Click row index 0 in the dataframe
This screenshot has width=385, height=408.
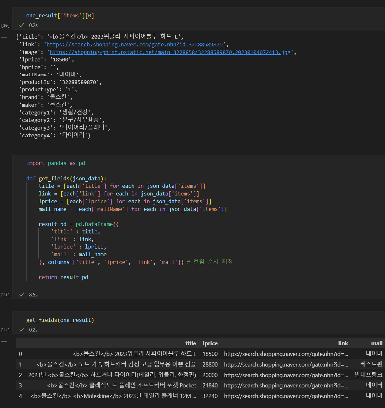click(21, 354)
